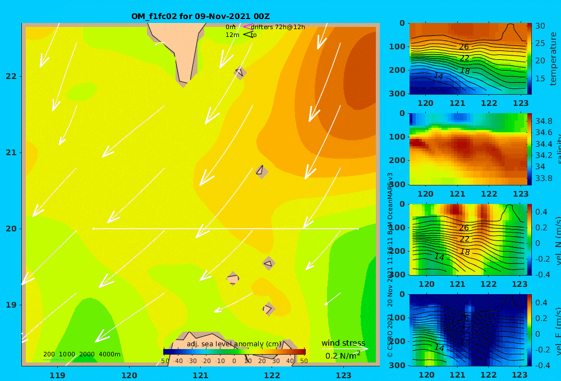Click the latitude tick label 19 on main map
The height and width of the screenshot is (381, 561).
click(11, 305)
